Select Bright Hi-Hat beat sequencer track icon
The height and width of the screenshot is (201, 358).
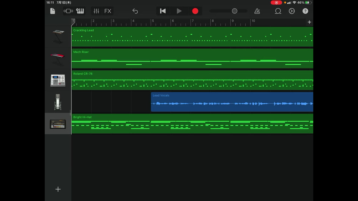58,124
